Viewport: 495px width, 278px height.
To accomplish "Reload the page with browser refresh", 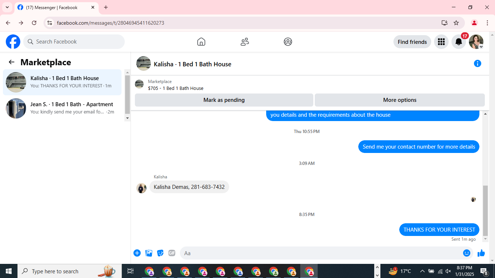I will [x=34, y=23].
